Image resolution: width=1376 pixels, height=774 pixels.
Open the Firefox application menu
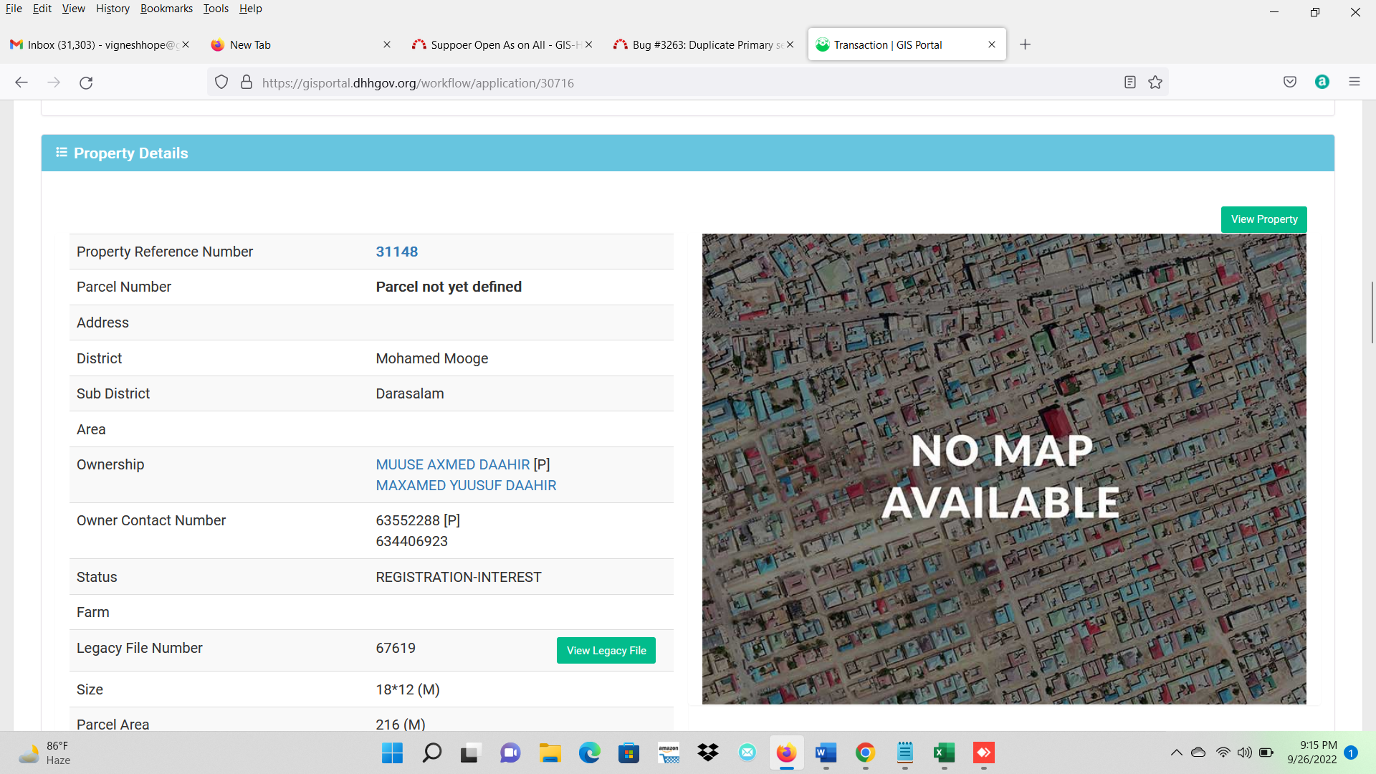coord(1354,82)
